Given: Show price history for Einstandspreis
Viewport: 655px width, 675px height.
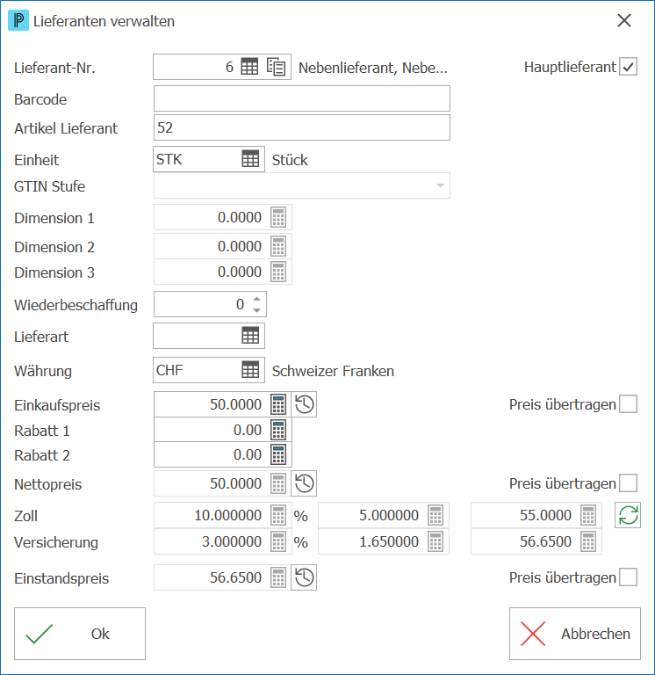Looking at the screenshot, I should point(304,577).
